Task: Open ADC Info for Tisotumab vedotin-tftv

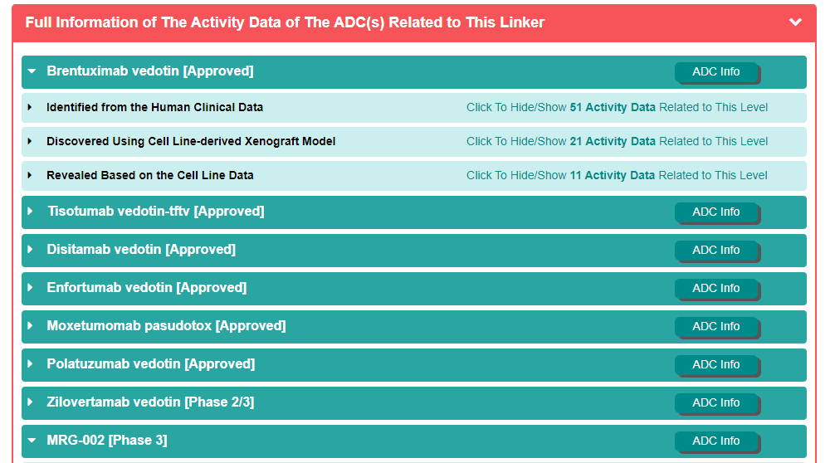Action: (715, 212)
